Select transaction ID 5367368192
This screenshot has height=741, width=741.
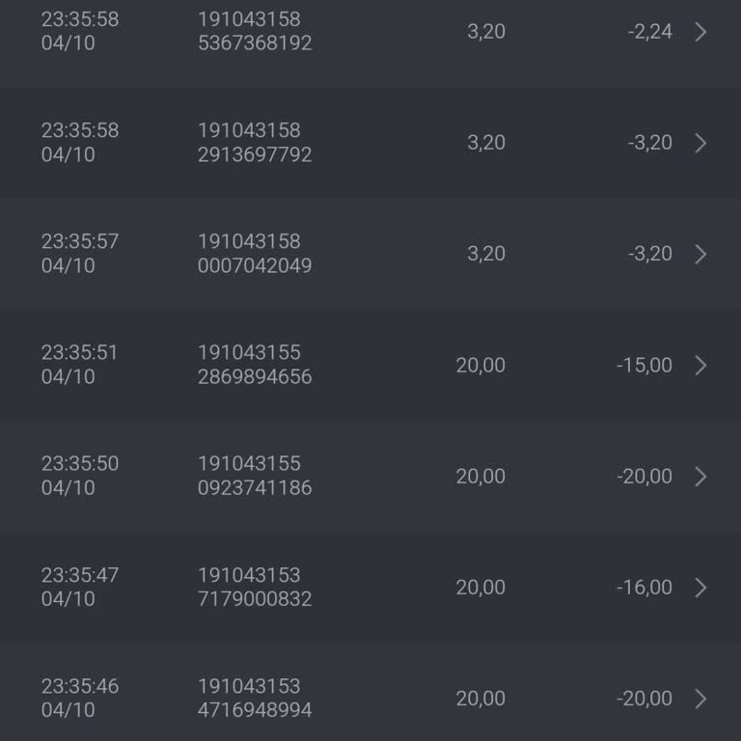[x=255, y=43]
